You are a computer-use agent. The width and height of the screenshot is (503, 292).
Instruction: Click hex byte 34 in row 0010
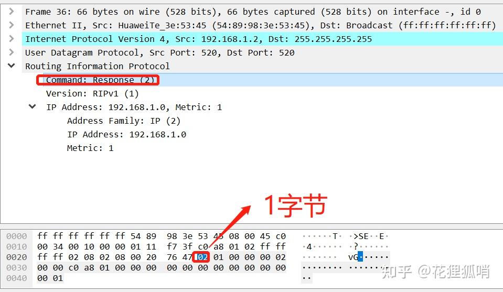[x=58, y=247]
